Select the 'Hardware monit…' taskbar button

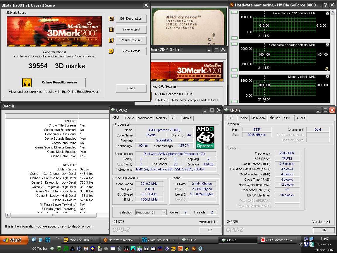[x=119, y=240]
